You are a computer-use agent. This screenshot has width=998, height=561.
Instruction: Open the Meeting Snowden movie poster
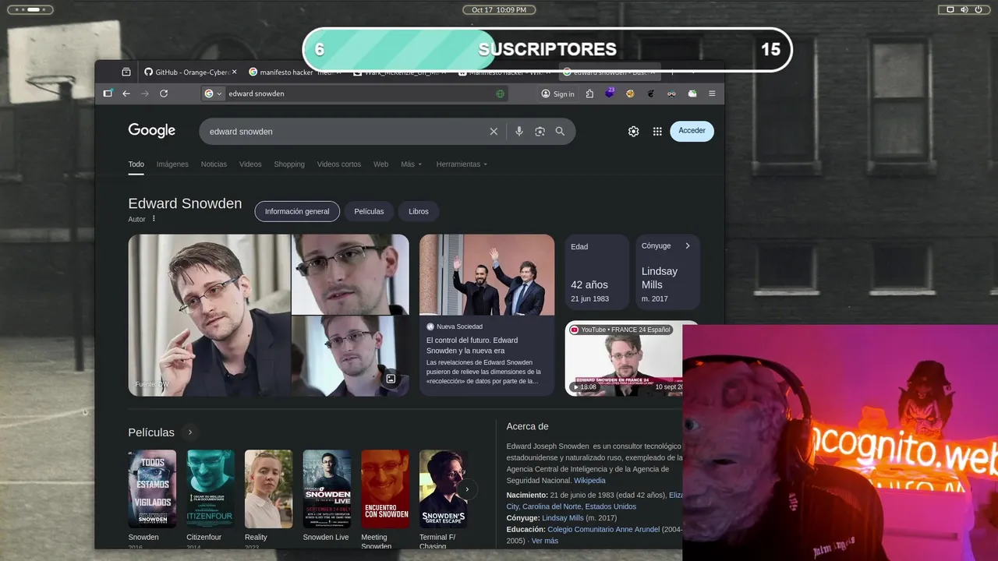[385, 489]
